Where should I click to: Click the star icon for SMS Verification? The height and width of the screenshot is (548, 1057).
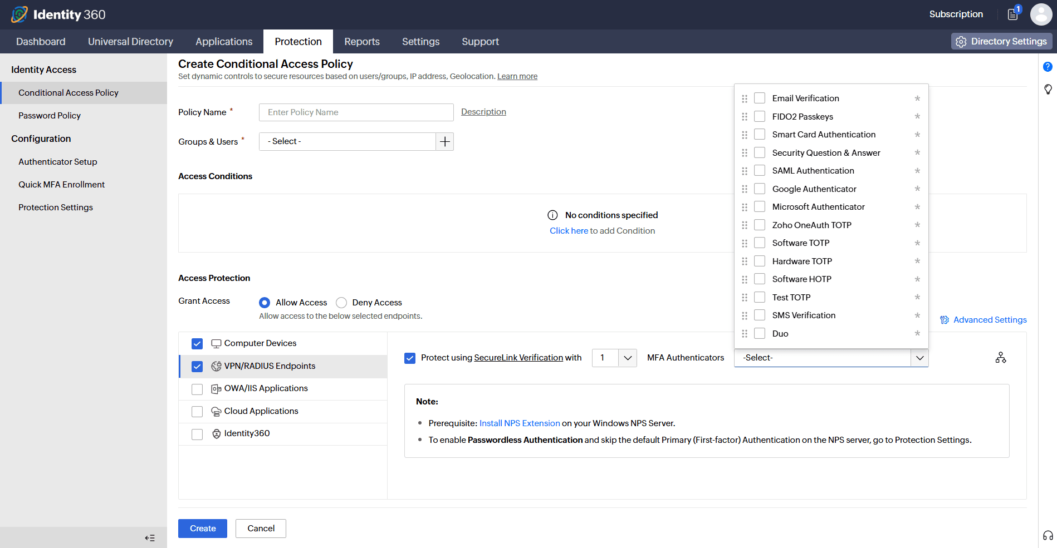point(917,315)
